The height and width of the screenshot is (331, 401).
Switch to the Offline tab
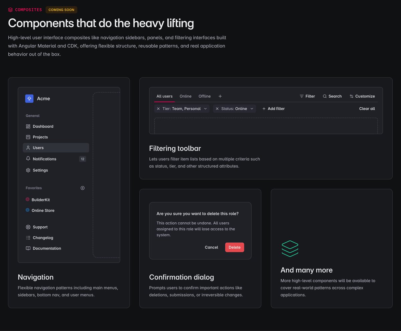(x=205, y=96)
